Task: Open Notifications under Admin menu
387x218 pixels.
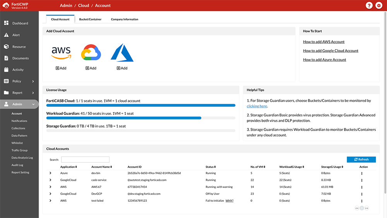Action: (19, 121)
